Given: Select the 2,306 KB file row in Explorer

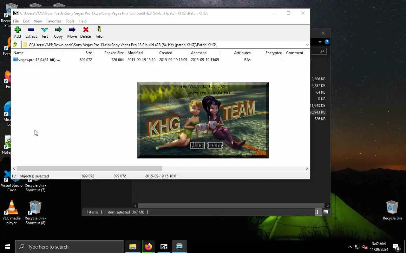Looking at the screenshot, I should pos(318,79).
